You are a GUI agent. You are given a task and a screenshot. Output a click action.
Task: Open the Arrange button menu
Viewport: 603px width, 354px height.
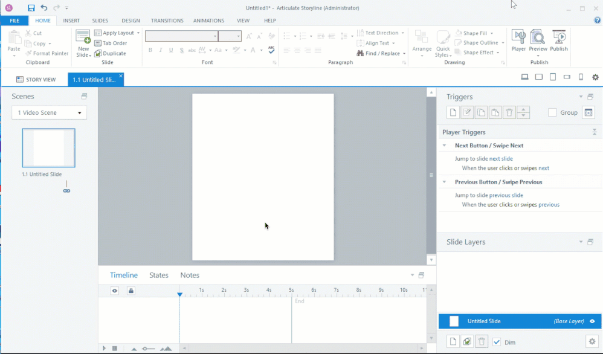click(422, 44)
